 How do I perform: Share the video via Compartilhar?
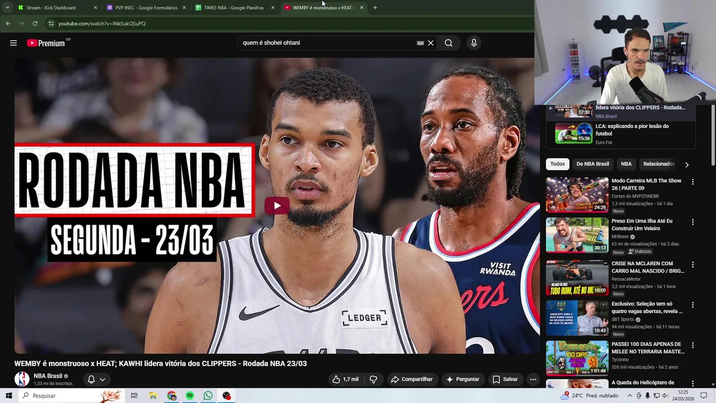(x=412, y=379)
